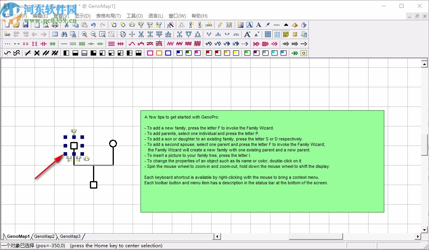Click the yellow lightning bolt icon

click(220, 25)
